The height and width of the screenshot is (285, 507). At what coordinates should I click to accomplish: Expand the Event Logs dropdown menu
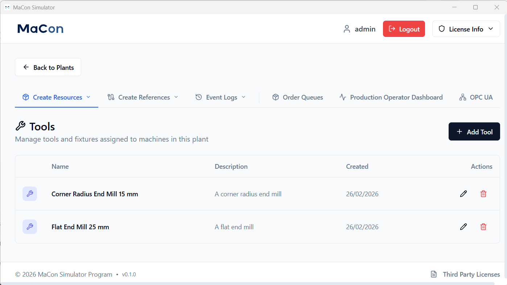click(x=244, y=97)
